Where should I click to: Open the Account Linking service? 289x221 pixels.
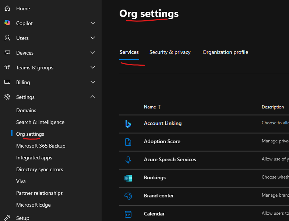click(x=163, y=123)
